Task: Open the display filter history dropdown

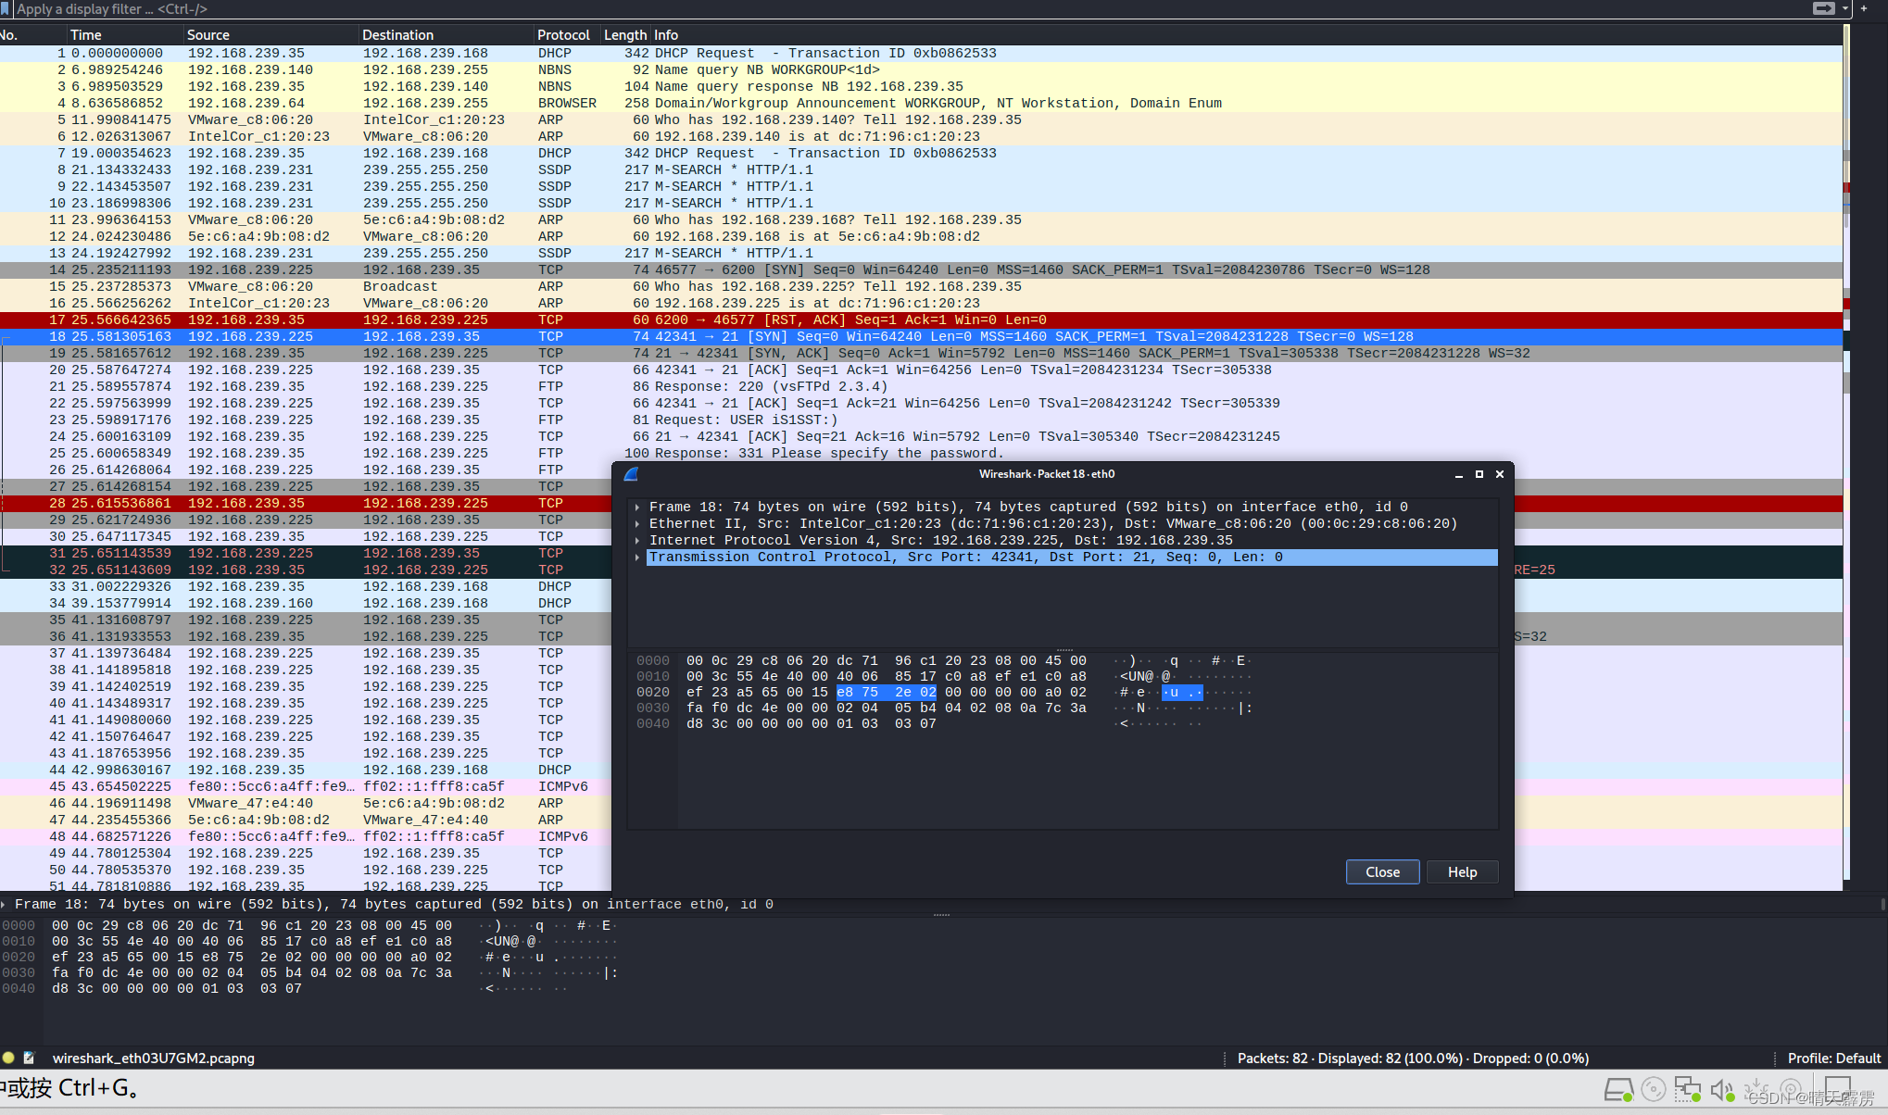Action: coord(1844,8)
